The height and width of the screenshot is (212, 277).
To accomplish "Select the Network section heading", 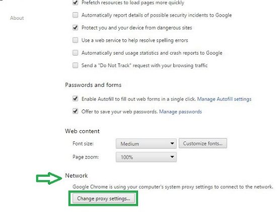I will [x=77, y=176].
